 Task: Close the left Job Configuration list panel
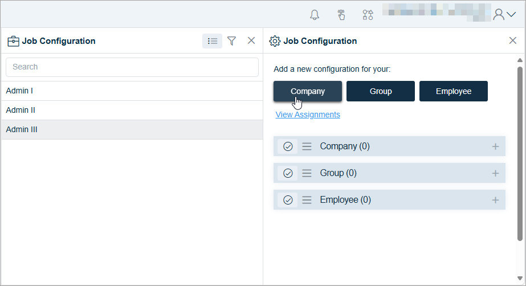(x=251, y=40)
